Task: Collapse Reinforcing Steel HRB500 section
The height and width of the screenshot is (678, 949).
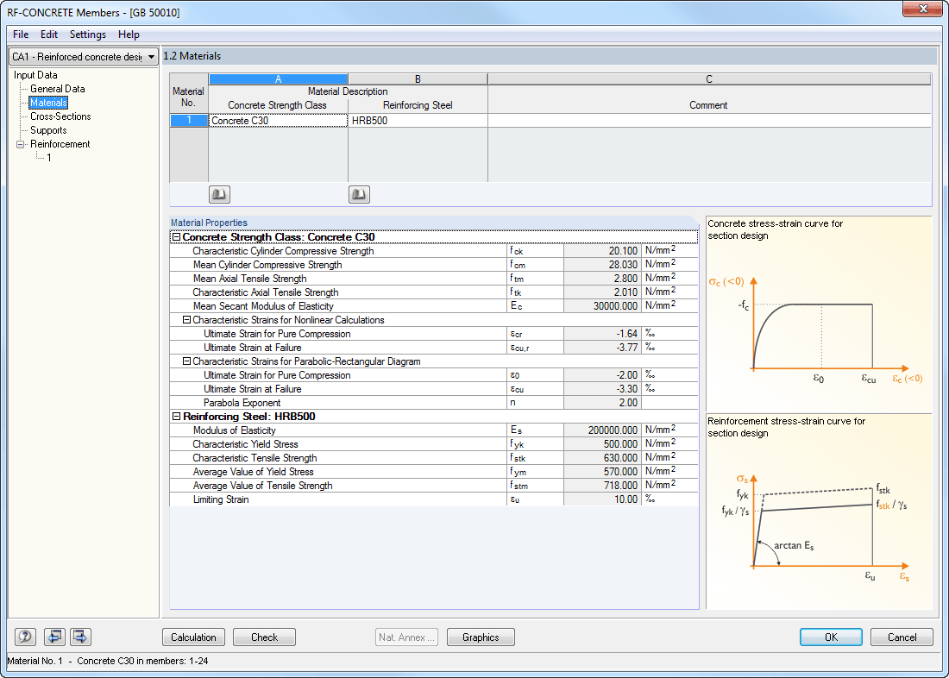Action: pos(176,417)
